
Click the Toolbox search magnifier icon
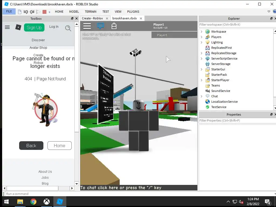tap(68, 28)
